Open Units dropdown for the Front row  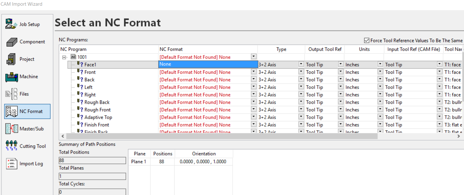380,72
